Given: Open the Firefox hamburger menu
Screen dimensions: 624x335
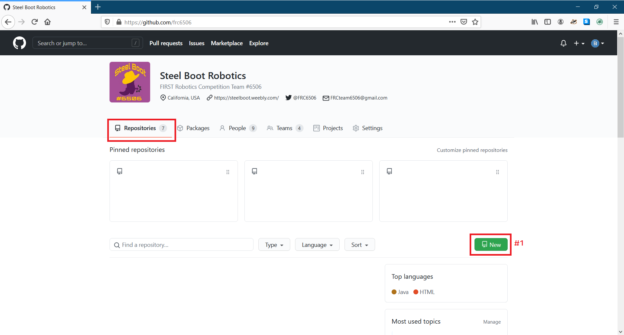Looking at the screenshot, I should point(616,22).
